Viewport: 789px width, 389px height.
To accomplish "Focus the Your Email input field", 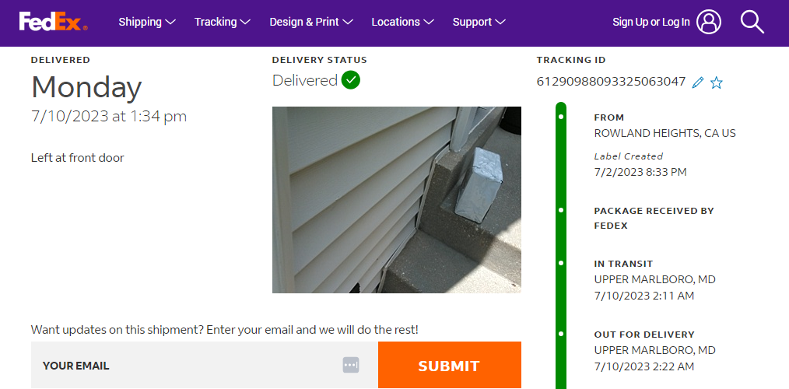I will 187,365.
